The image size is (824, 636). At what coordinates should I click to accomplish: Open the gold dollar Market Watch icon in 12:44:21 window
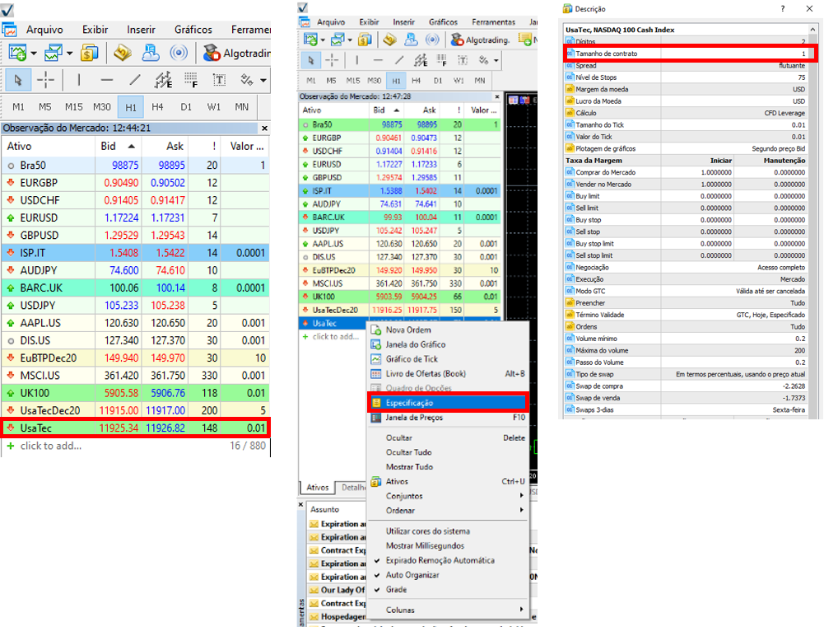[x=90, y=53]
